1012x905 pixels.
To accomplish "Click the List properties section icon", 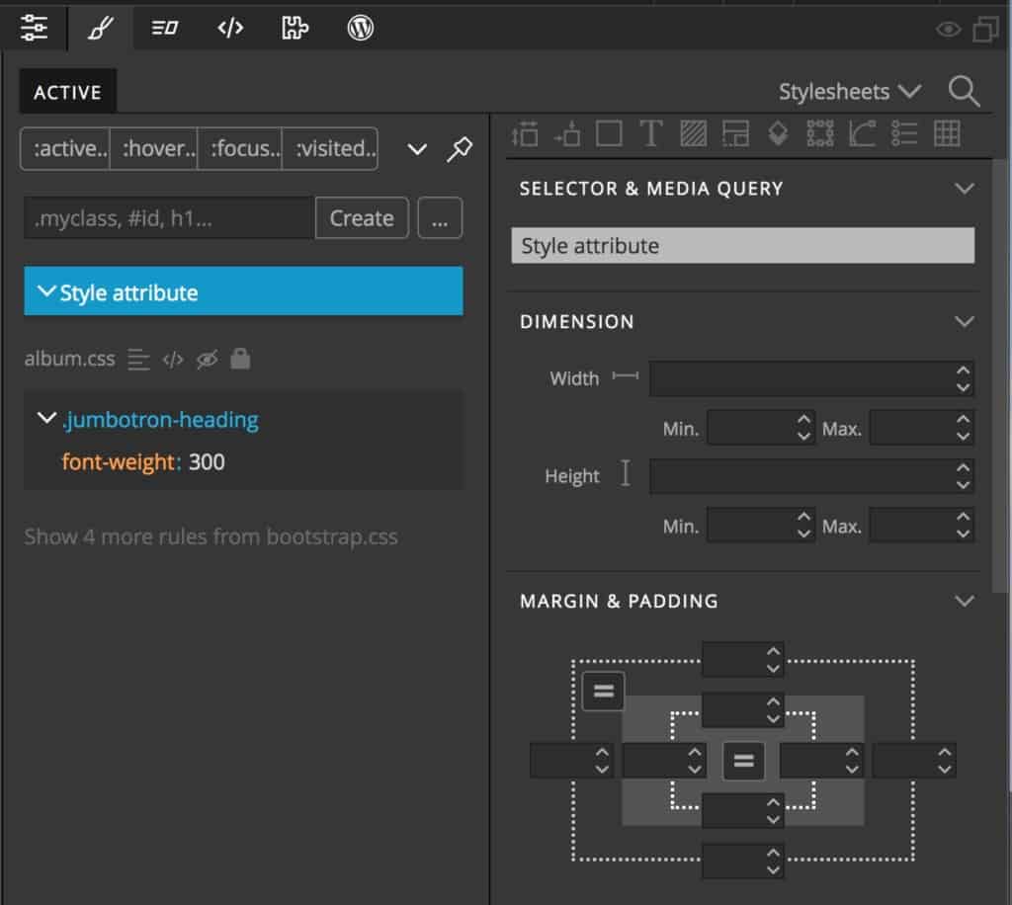I will [904, 135].
